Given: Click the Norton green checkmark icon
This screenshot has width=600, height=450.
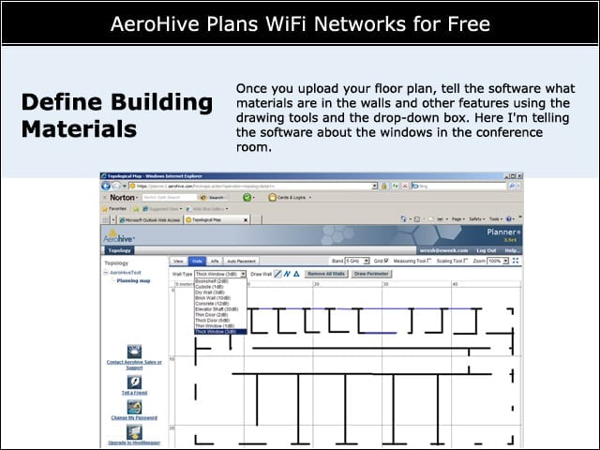Looking at the screenshot, I should [247, 198].
